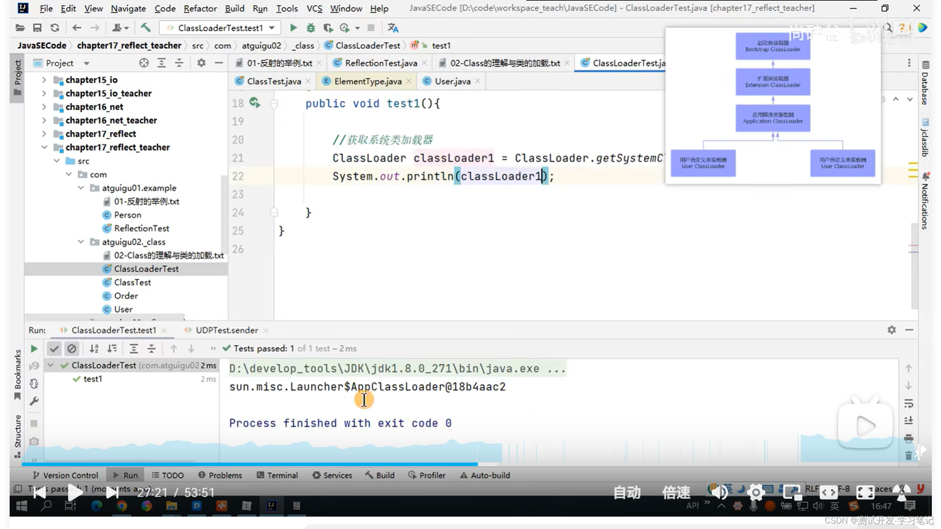Open the Refactor menu
The height and width of the screenshot is (529, 941).
pos(200,8)
